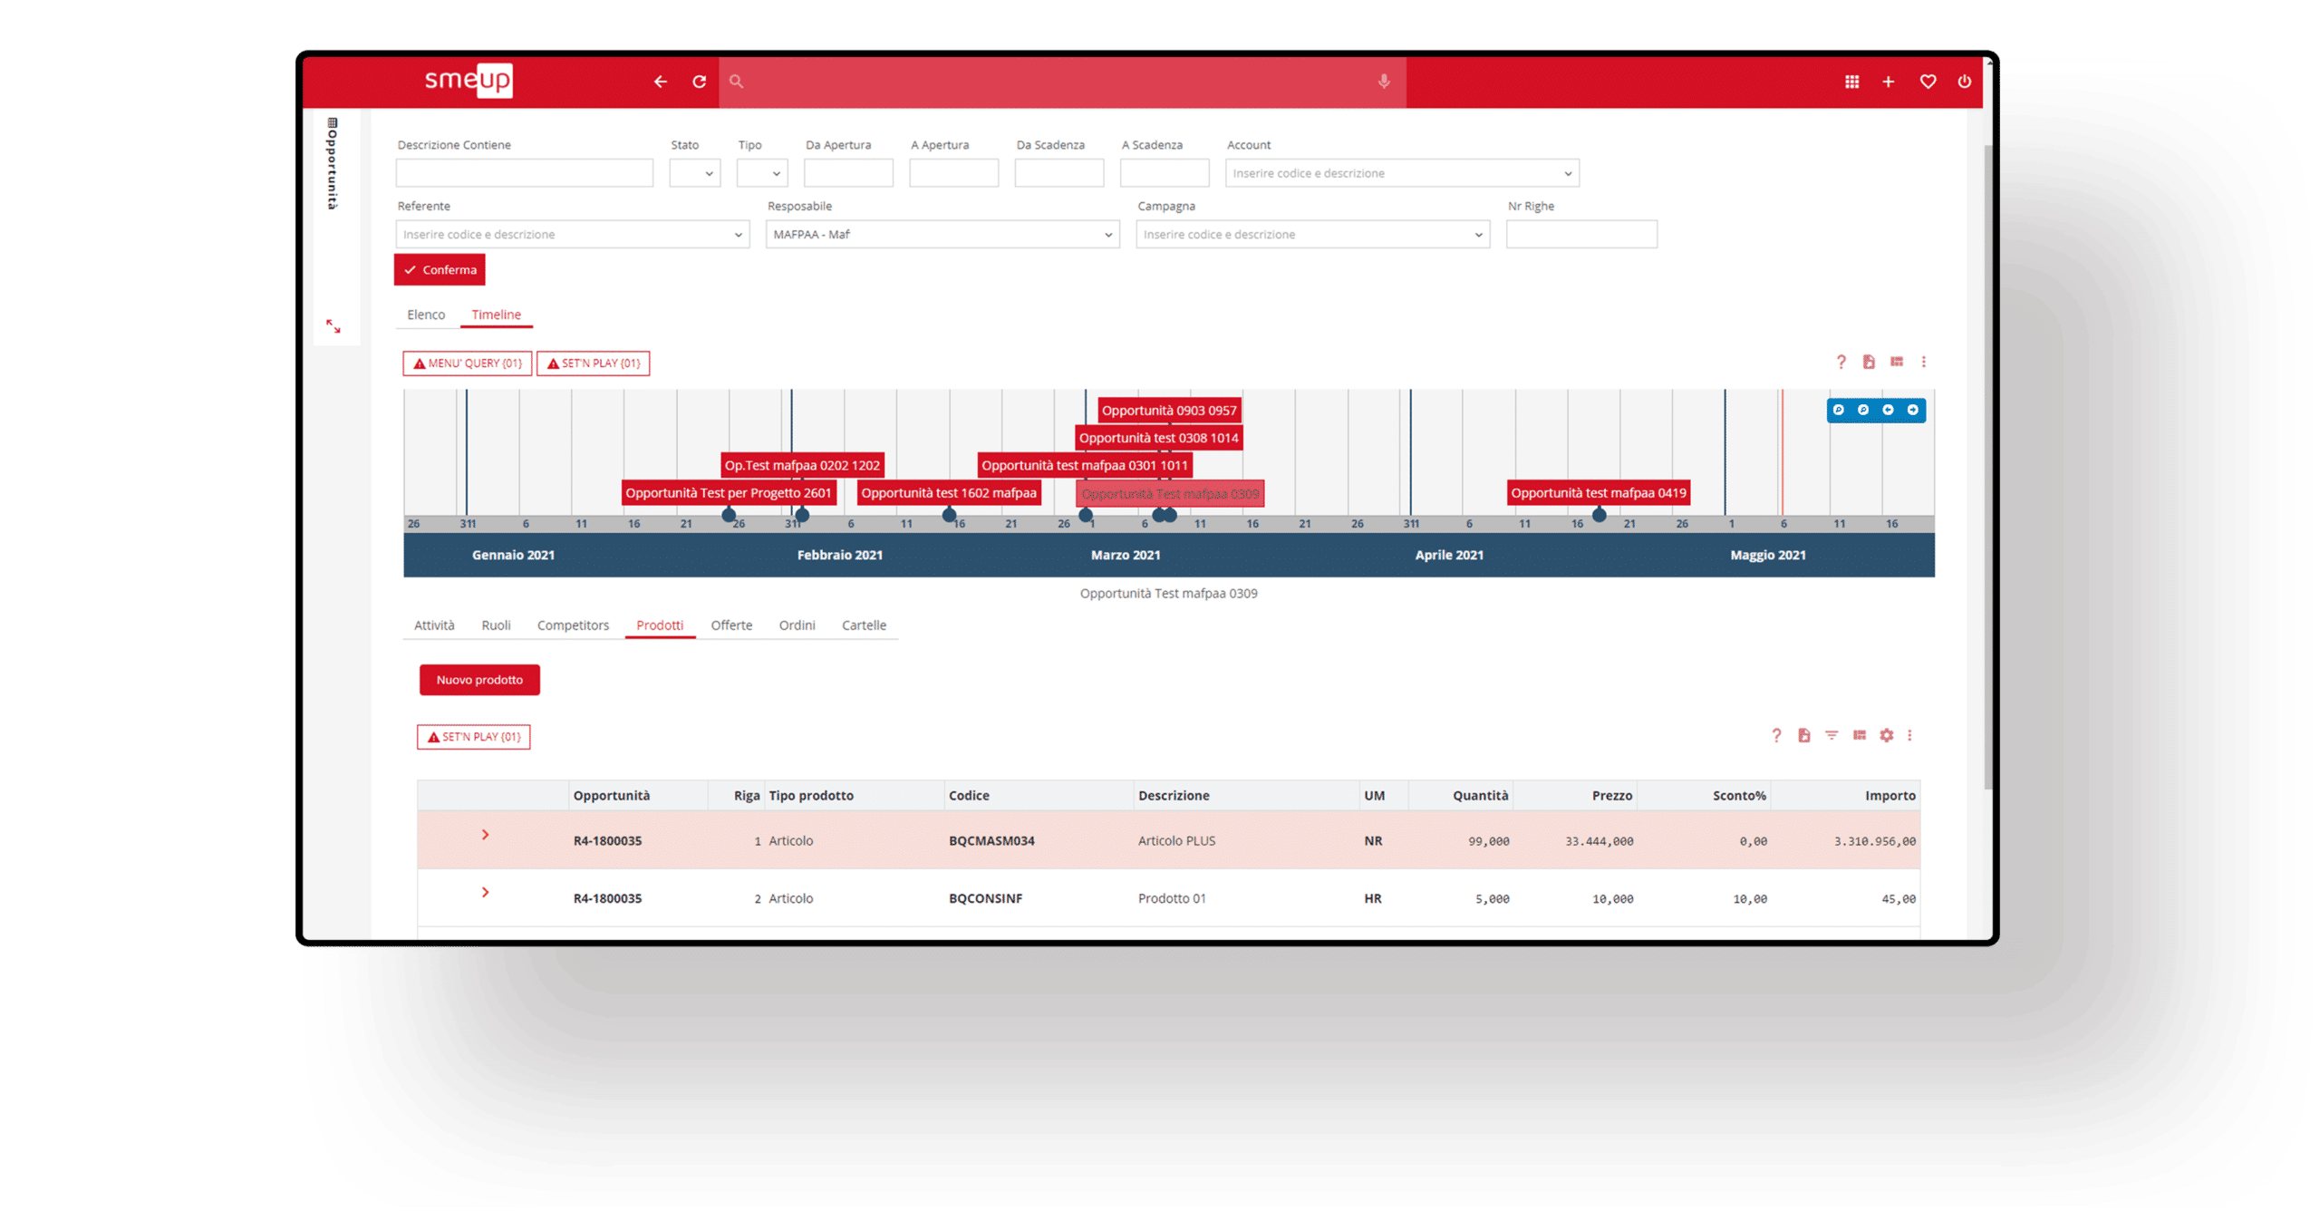Click the heart favorites icon
Screen dimensions: 2320x1230
pos(1928,82)
